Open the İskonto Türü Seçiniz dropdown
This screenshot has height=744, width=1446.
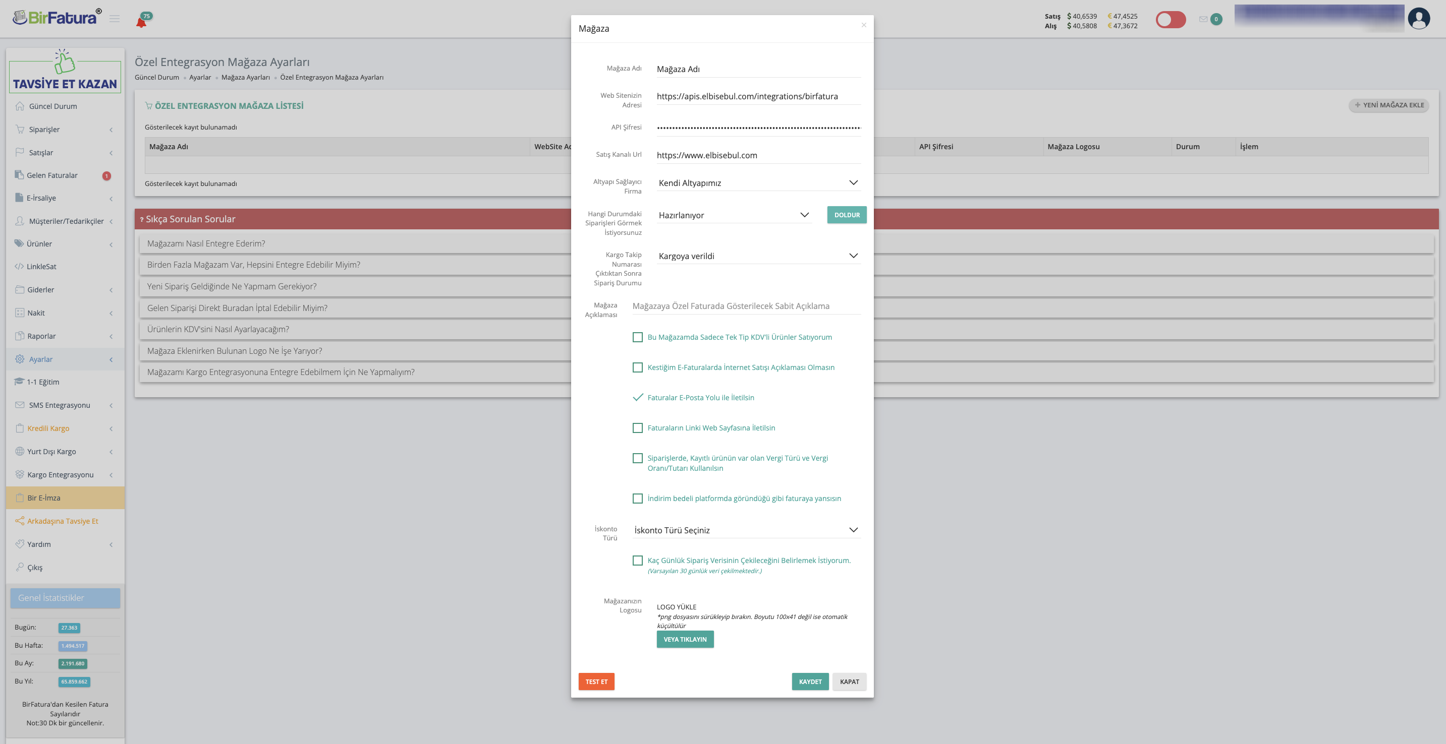(x=746, y=530)
